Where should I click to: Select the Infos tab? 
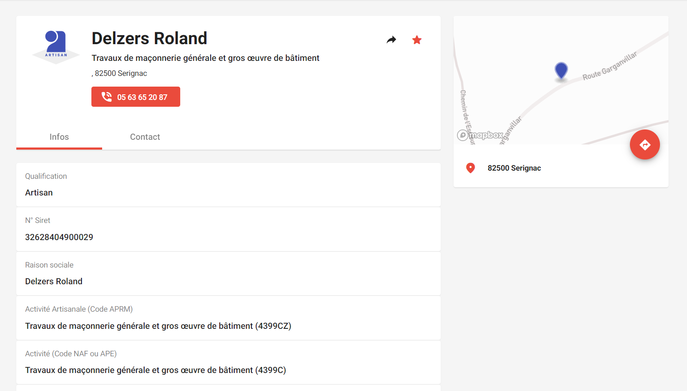(59, 137)
